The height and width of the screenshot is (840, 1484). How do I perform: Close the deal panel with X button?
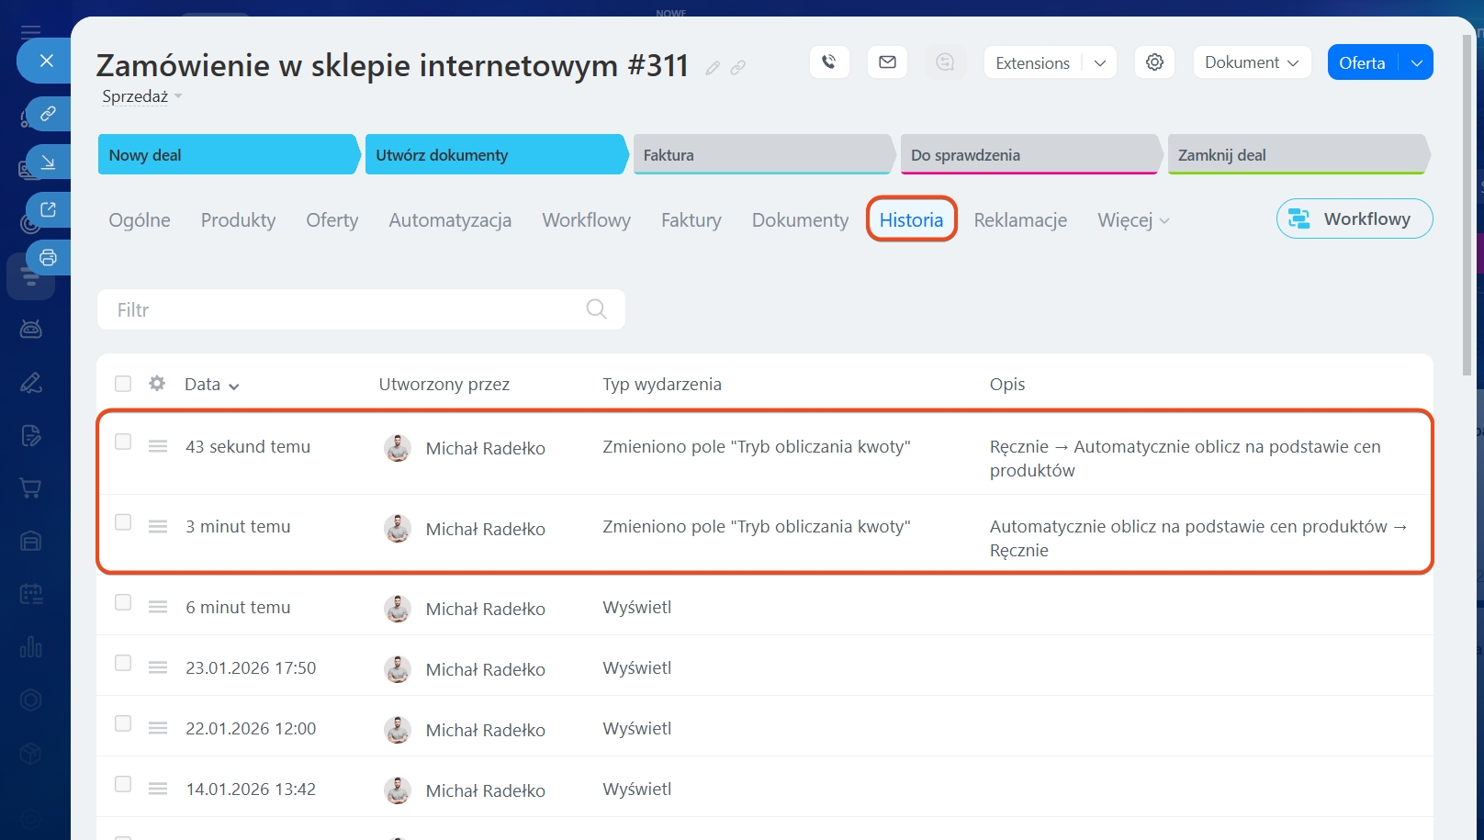(47, 61)
